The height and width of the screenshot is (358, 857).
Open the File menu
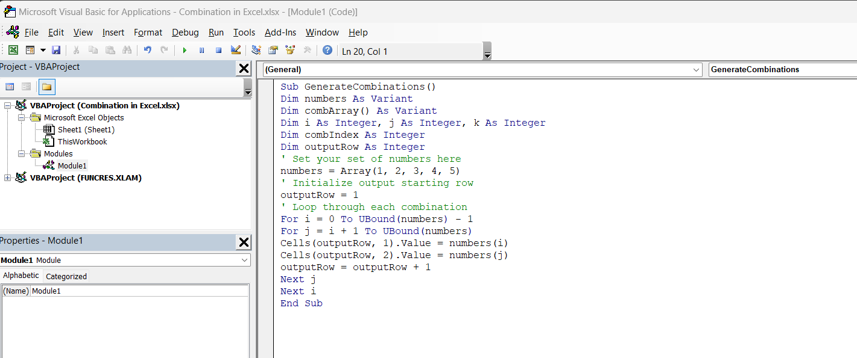pyautogui.click(x=31, y=32)
